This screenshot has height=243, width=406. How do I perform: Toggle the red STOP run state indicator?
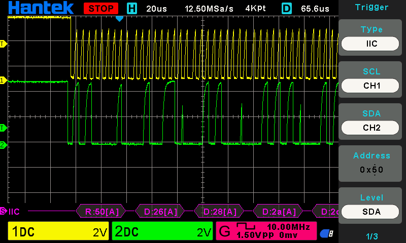click(x=101, y=9)
